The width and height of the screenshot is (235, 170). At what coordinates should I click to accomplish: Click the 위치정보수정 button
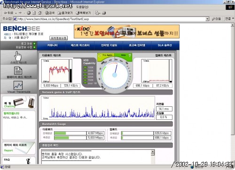pos(58,38)
